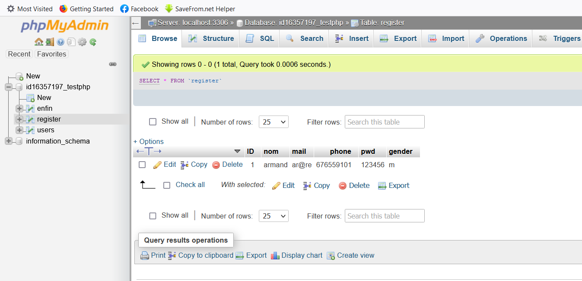Open the phpMyAdmin home page icon
582x281 pixels.
click(x=39, y=42)
